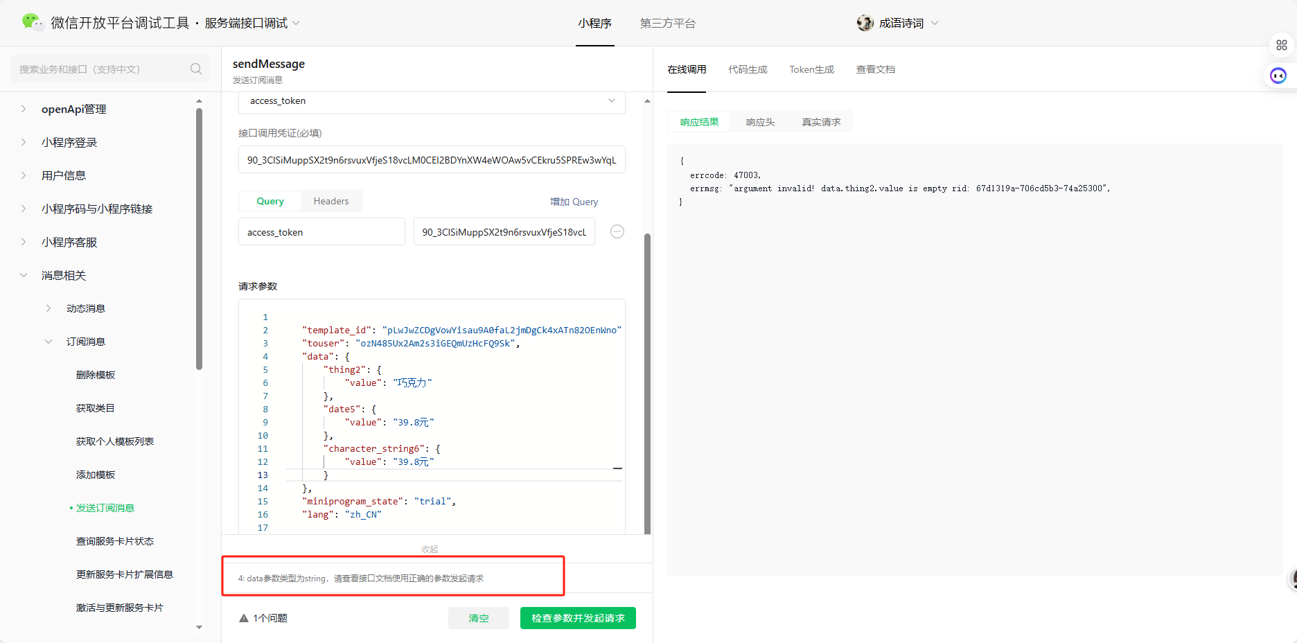The height and width of the screenshot is (643, 1297).
Task: Click the errcode 47003 response line
Action: point(725,175)
